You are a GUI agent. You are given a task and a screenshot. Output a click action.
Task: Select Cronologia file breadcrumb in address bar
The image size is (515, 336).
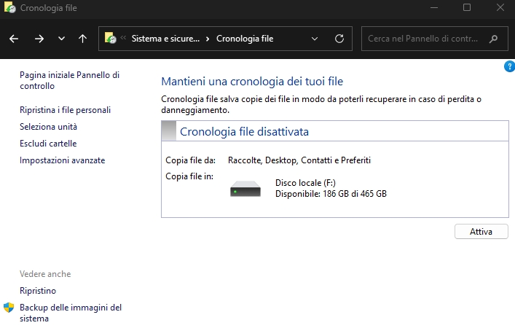coord(245,39)
